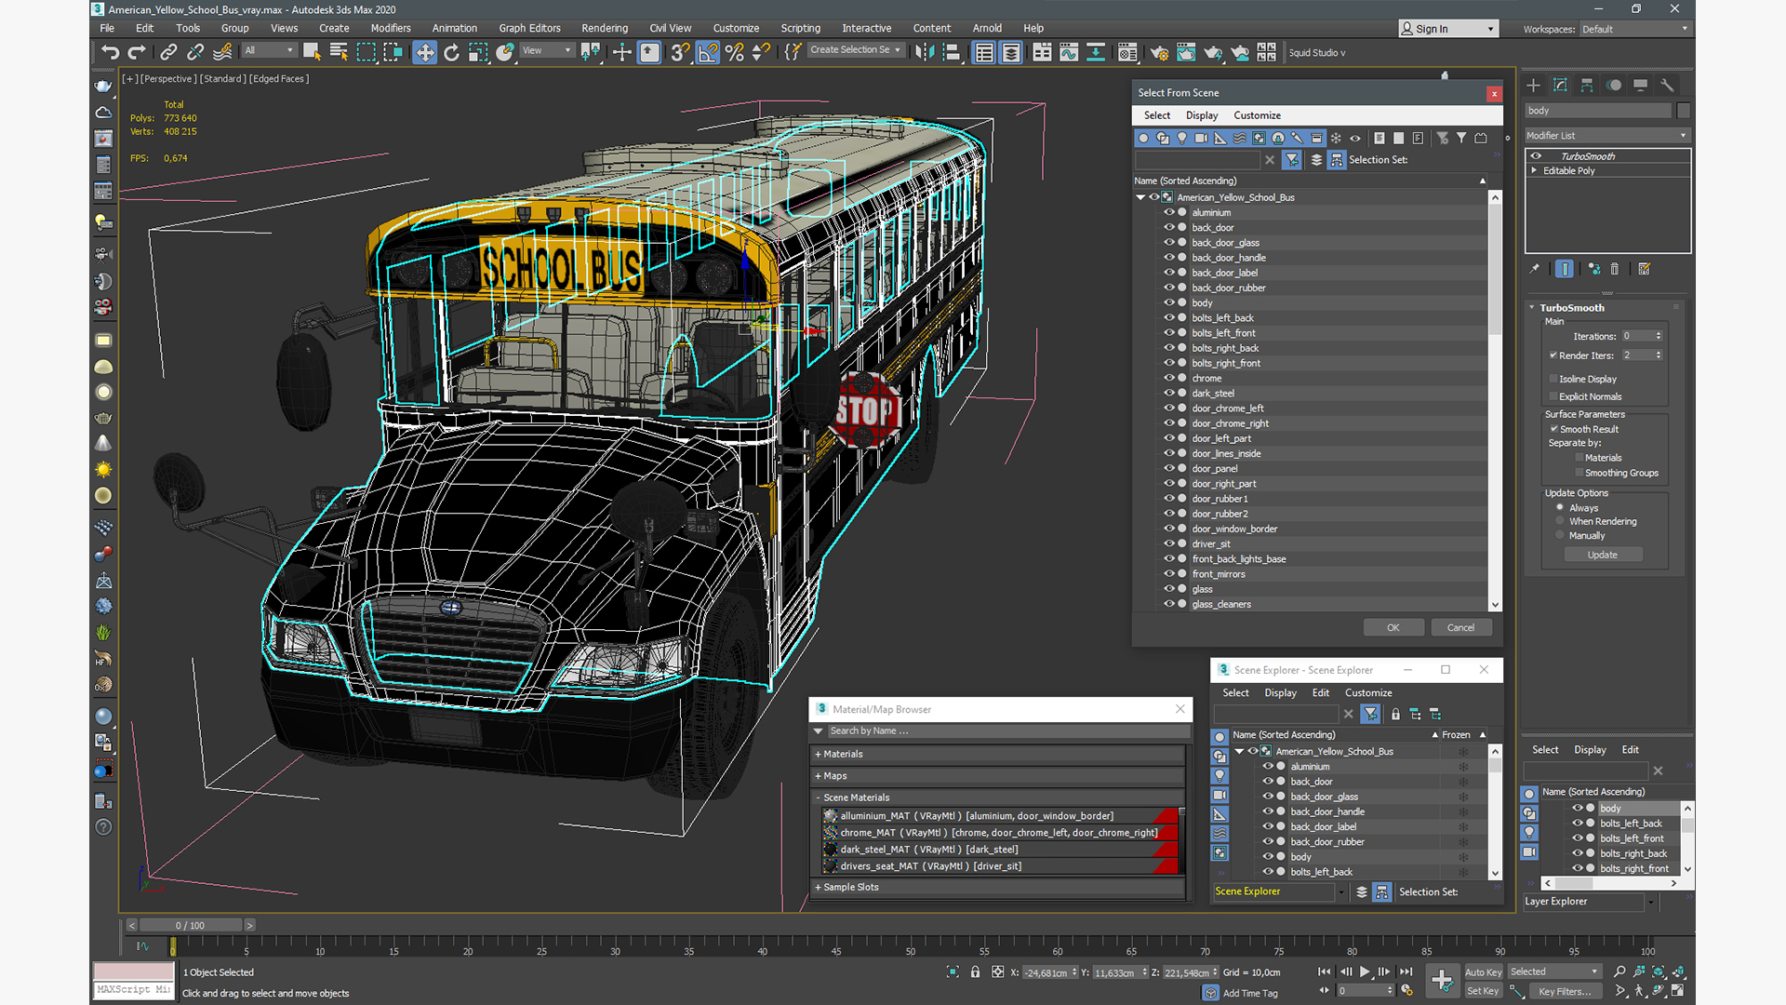
Task: Click Cancel in Select From Scene dialog
Action: (1460, 628)
